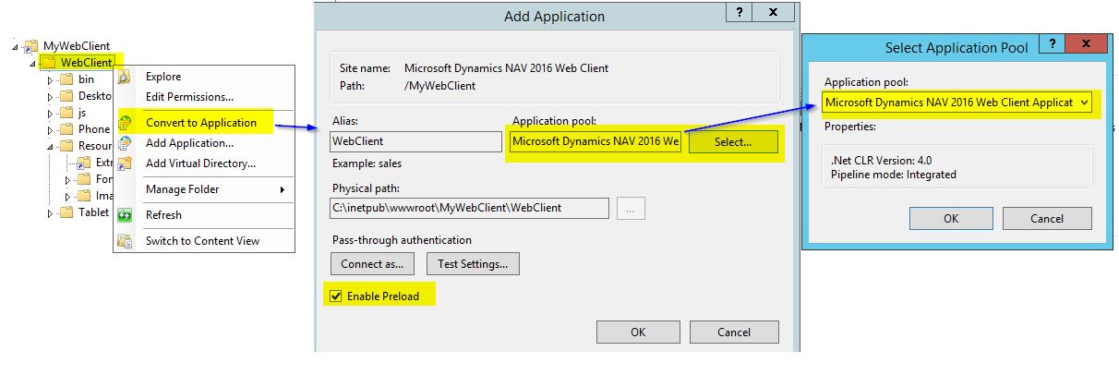Click the Phone folder icon
This screenshot has width=1119, height=375.
[x=66, y=129]
